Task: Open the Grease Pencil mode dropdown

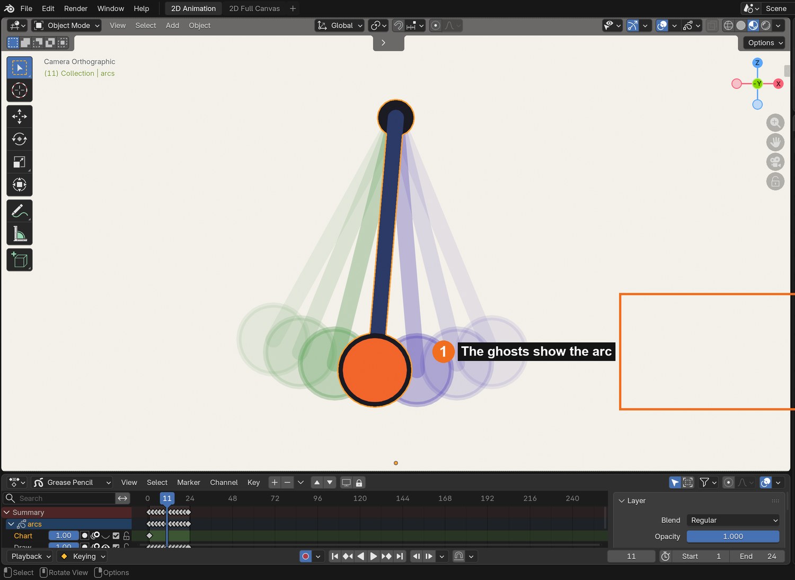Action: [x=72, y=483]
